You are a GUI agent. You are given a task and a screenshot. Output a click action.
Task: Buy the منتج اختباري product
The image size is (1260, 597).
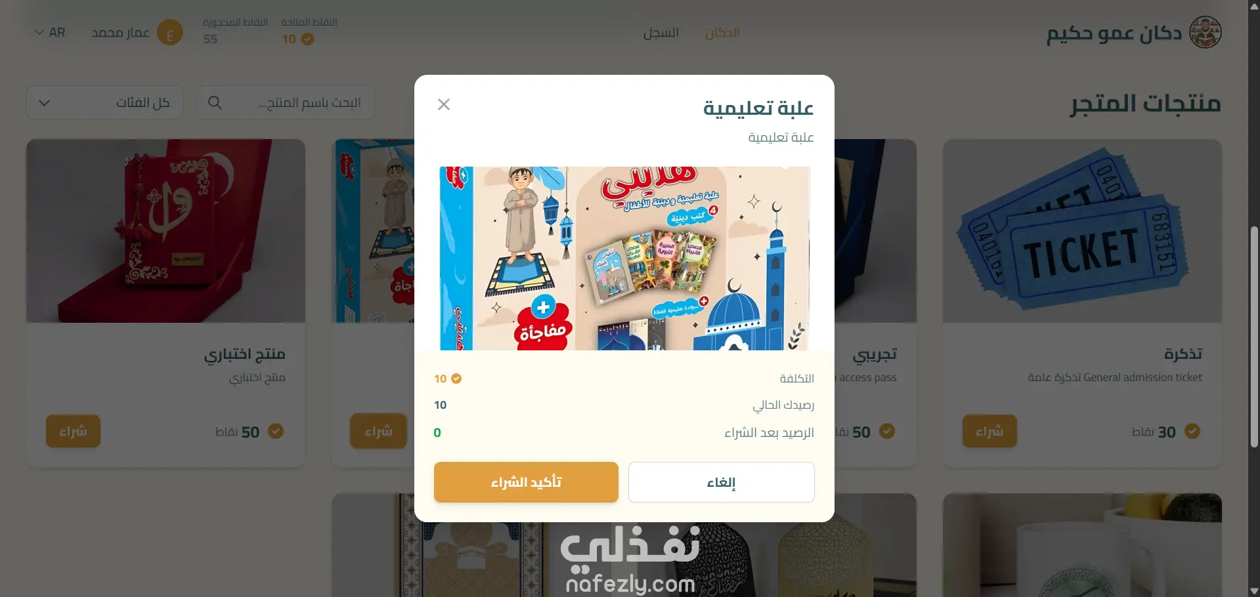click(x=73, y=431)
